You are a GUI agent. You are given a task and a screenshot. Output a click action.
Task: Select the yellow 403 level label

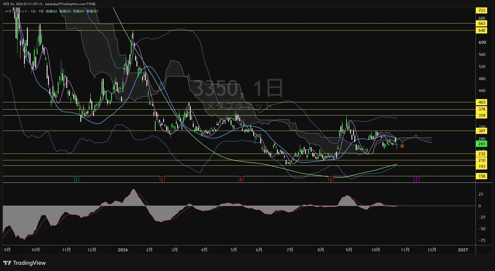(x=482, y=102)
